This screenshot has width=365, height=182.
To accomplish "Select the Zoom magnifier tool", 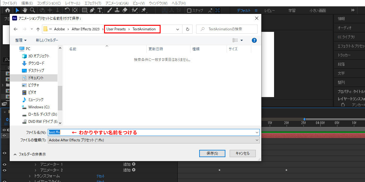I will coord(32,10).
